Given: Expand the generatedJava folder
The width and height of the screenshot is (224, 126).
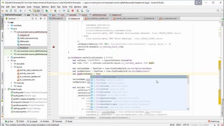Looking at the screenshot, I should click(x=8, y=57).
